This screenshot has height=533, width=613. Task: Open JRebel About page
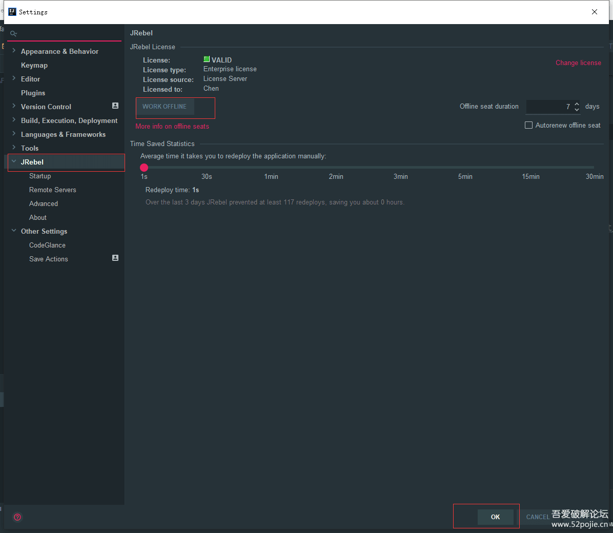tap(38, 217)
